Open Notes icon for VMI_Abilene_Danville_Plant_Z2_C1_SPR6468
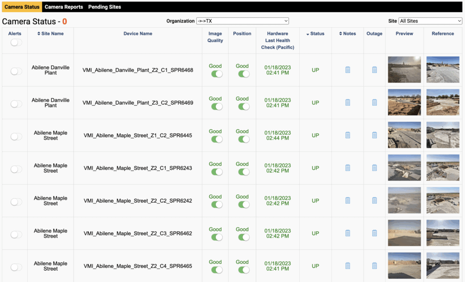This screenshot has width=465, height=282. [x=348, y=70]
